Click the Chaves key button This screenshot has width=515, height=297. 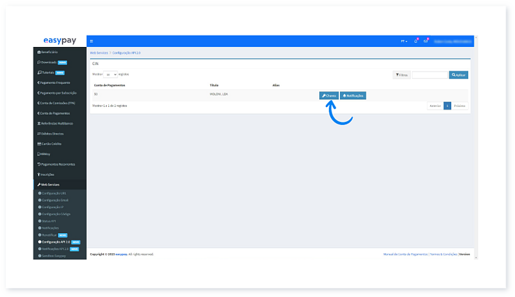pyautogui.click(x=329, y=95)
